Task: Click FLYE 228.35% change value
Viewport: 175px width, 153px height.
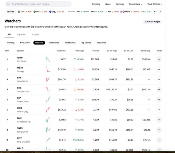Action: [78, 140]
